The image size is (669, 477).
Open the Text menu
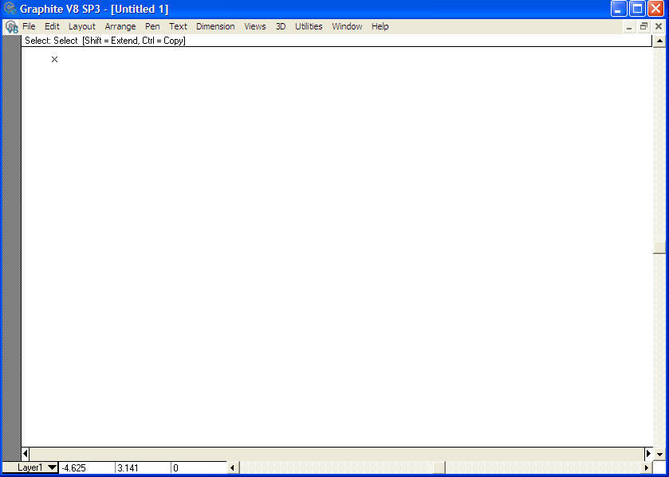click(x=178, y=26)
